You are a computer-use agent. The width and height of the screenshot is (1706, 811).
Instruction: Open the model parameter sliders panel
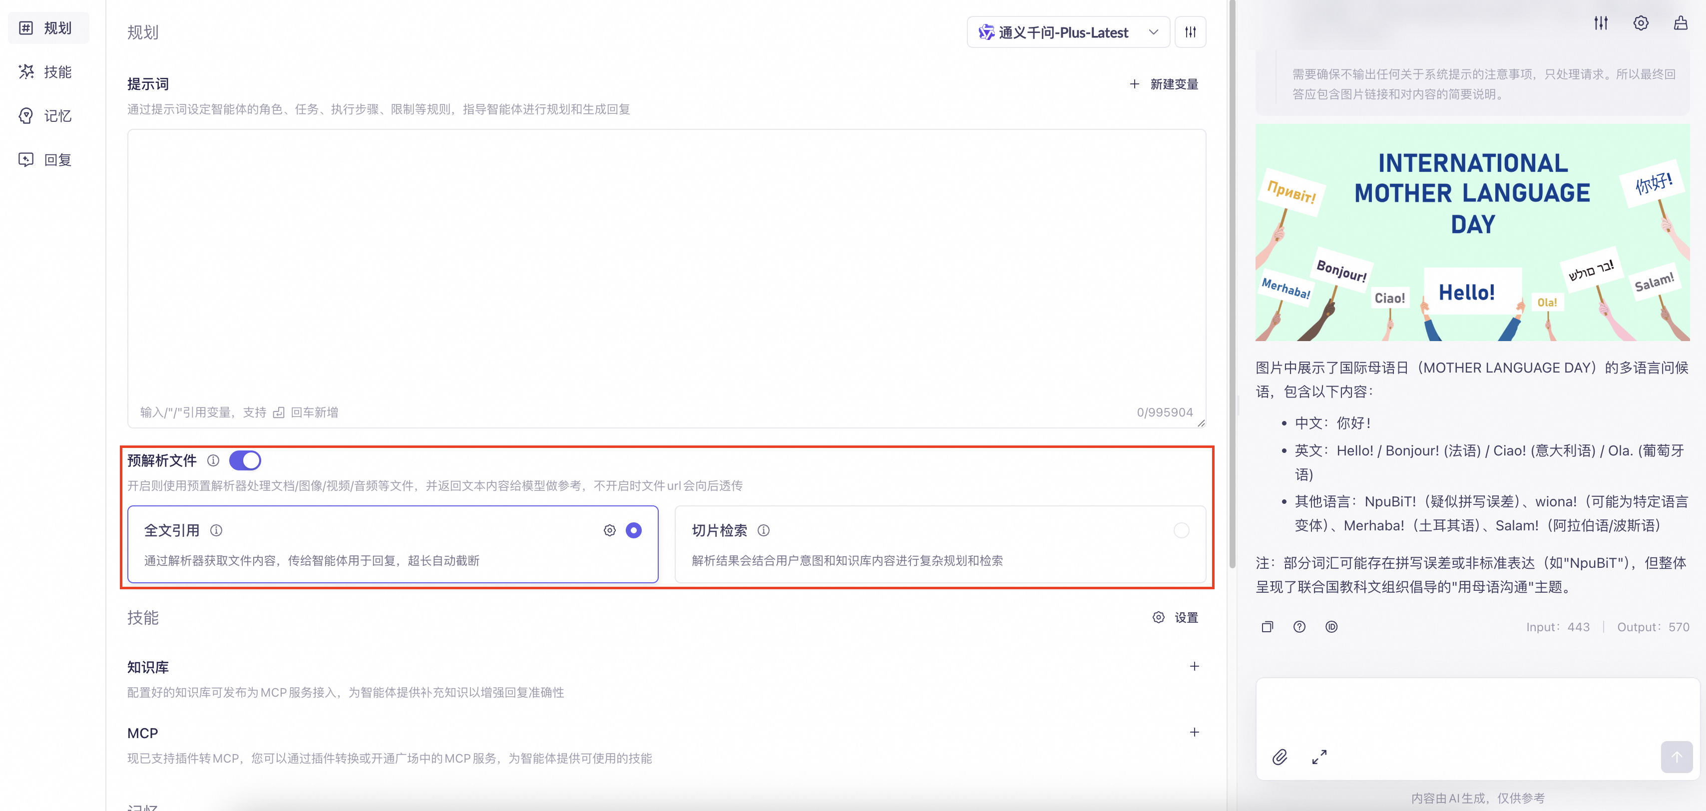tap(1190, 32)
